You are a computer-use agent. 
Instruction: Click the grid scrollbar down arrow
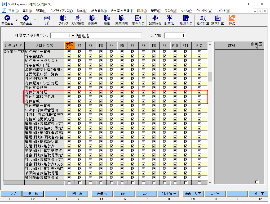point(210,183)
